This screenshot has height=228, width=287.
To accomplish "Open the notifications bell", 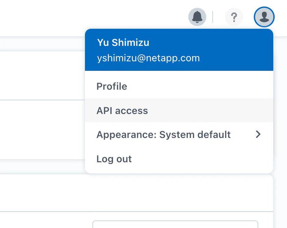I will click(x=197, y=17).
